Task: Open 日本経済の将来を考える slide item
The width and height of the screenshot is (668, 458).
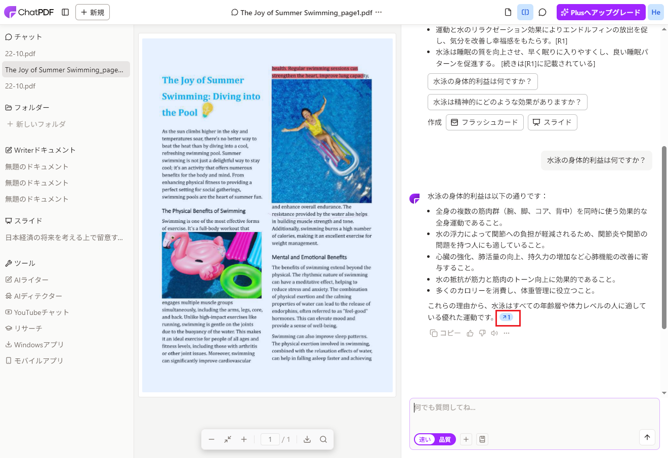Action: (x=64, y=238)
